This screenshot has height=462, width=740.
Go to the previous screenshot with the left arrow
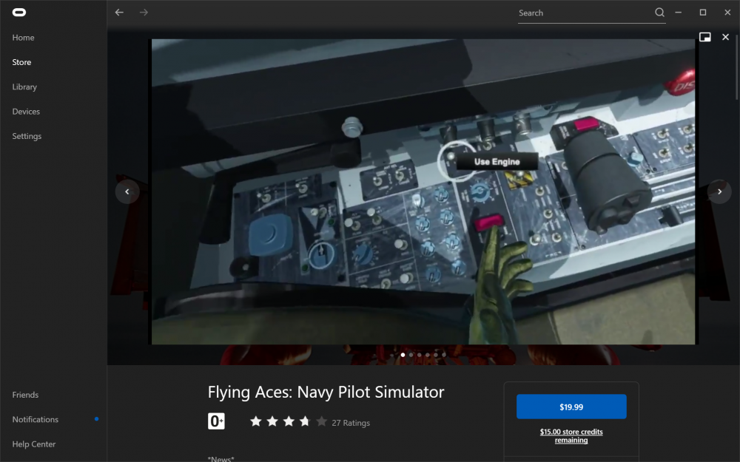[127, 191]
